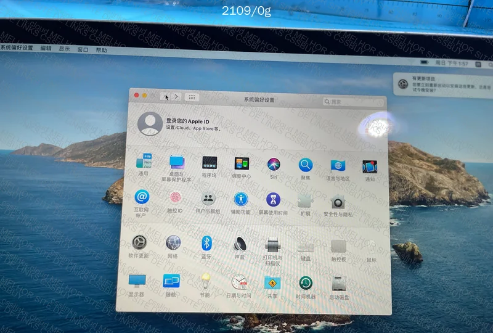The image size is (493, 333).
Task: Click the Apple ID avatar picture
Action: coord(150,124)
